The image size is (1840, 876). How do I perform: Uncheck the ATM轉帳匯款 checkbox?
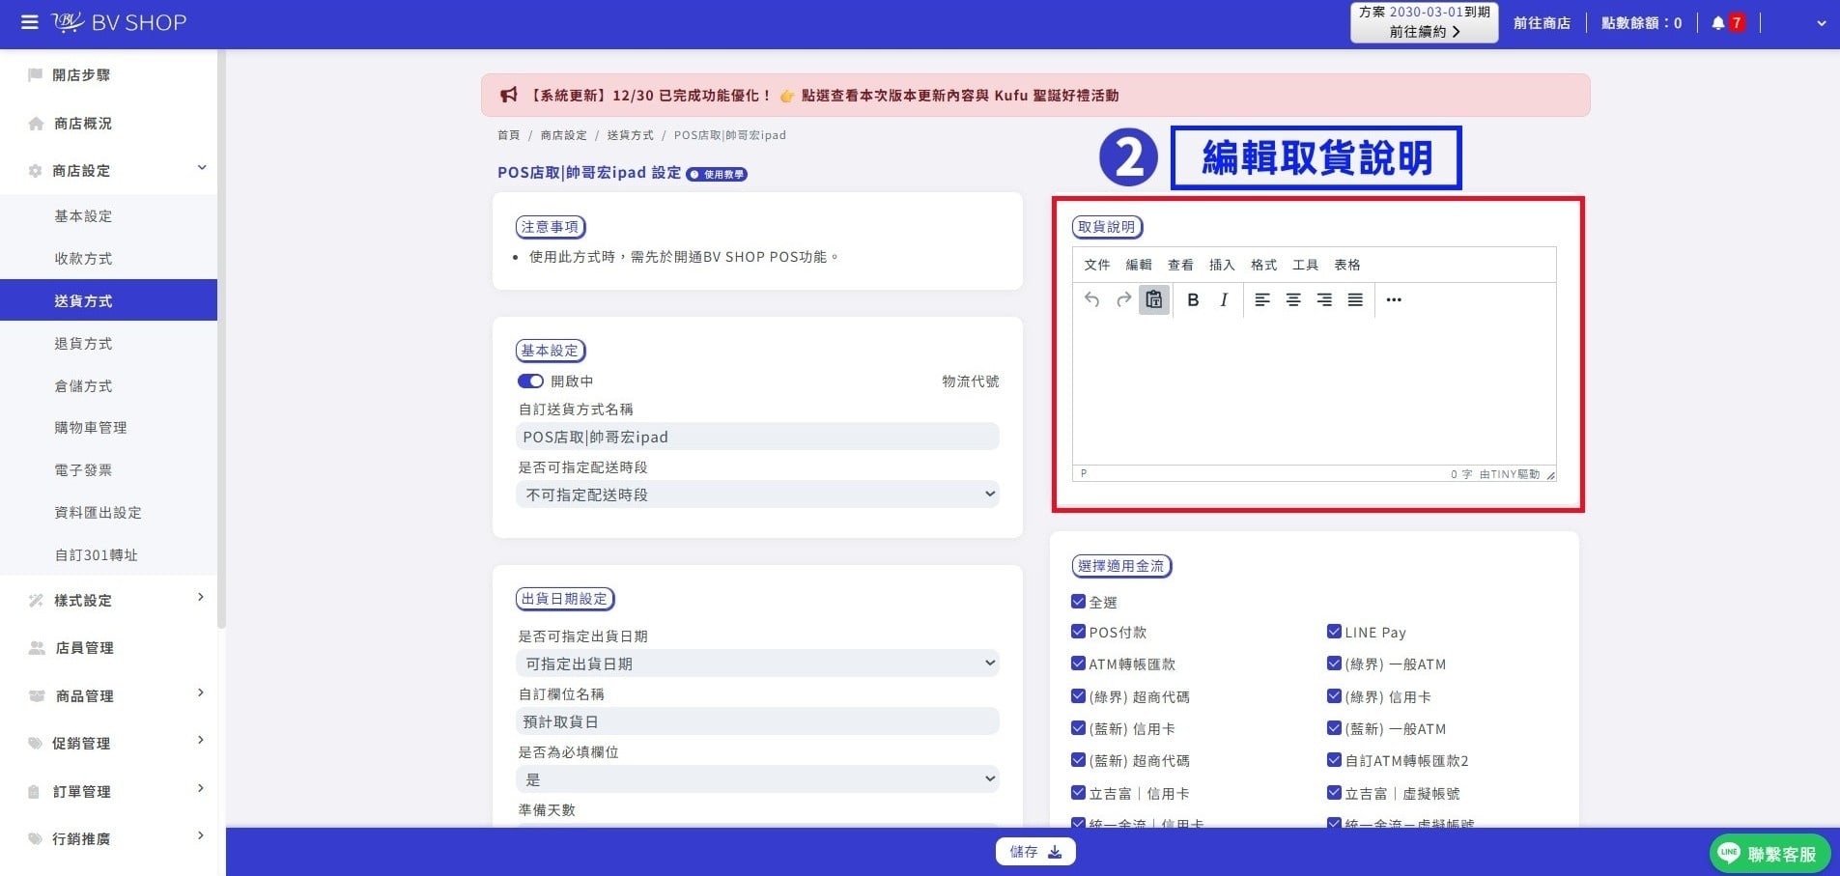(1078, 664)
